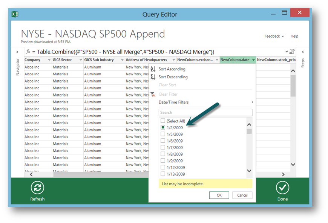This screenshot has width=328, height=223.
Task: Click the Clear Filter funnel icon
Action: tap(153, 94)
